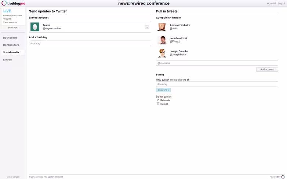Click the Send updates to Twitter heading
Image resolution: width=287 pixels, height=179 pixels.
click(x=48, y=11)
